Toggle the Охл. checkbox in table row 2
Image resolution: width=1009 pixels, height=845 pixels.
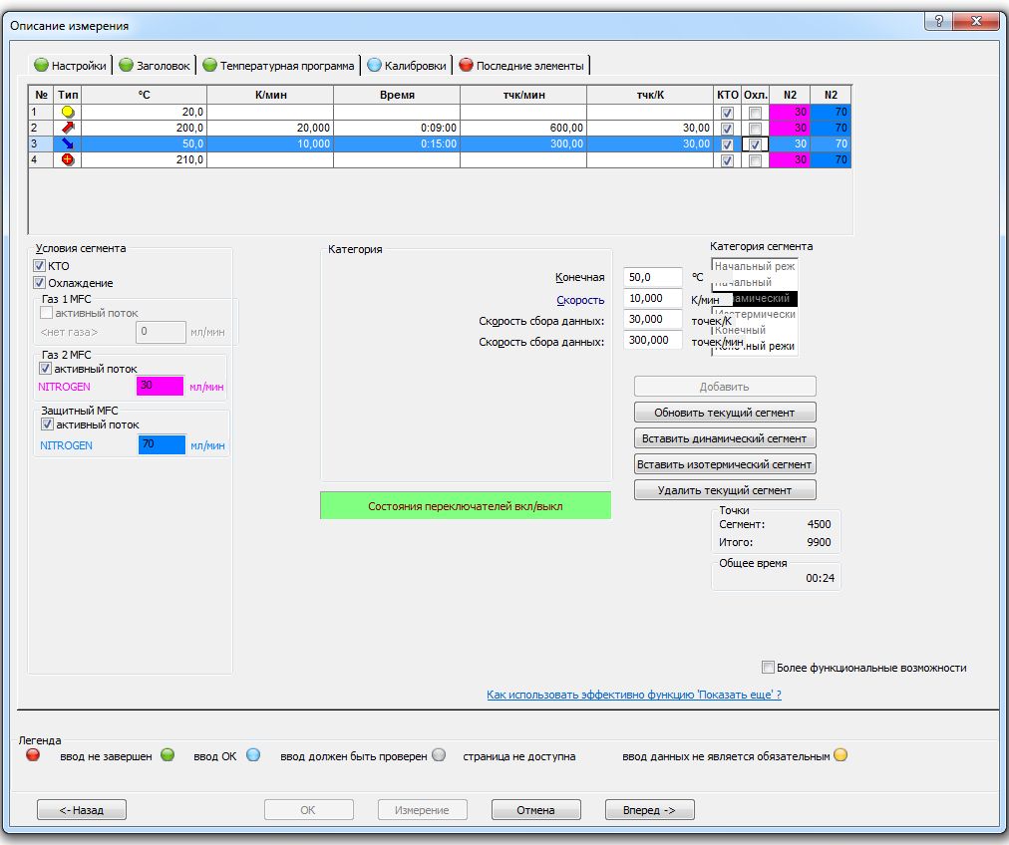click(x=755, y=129)
